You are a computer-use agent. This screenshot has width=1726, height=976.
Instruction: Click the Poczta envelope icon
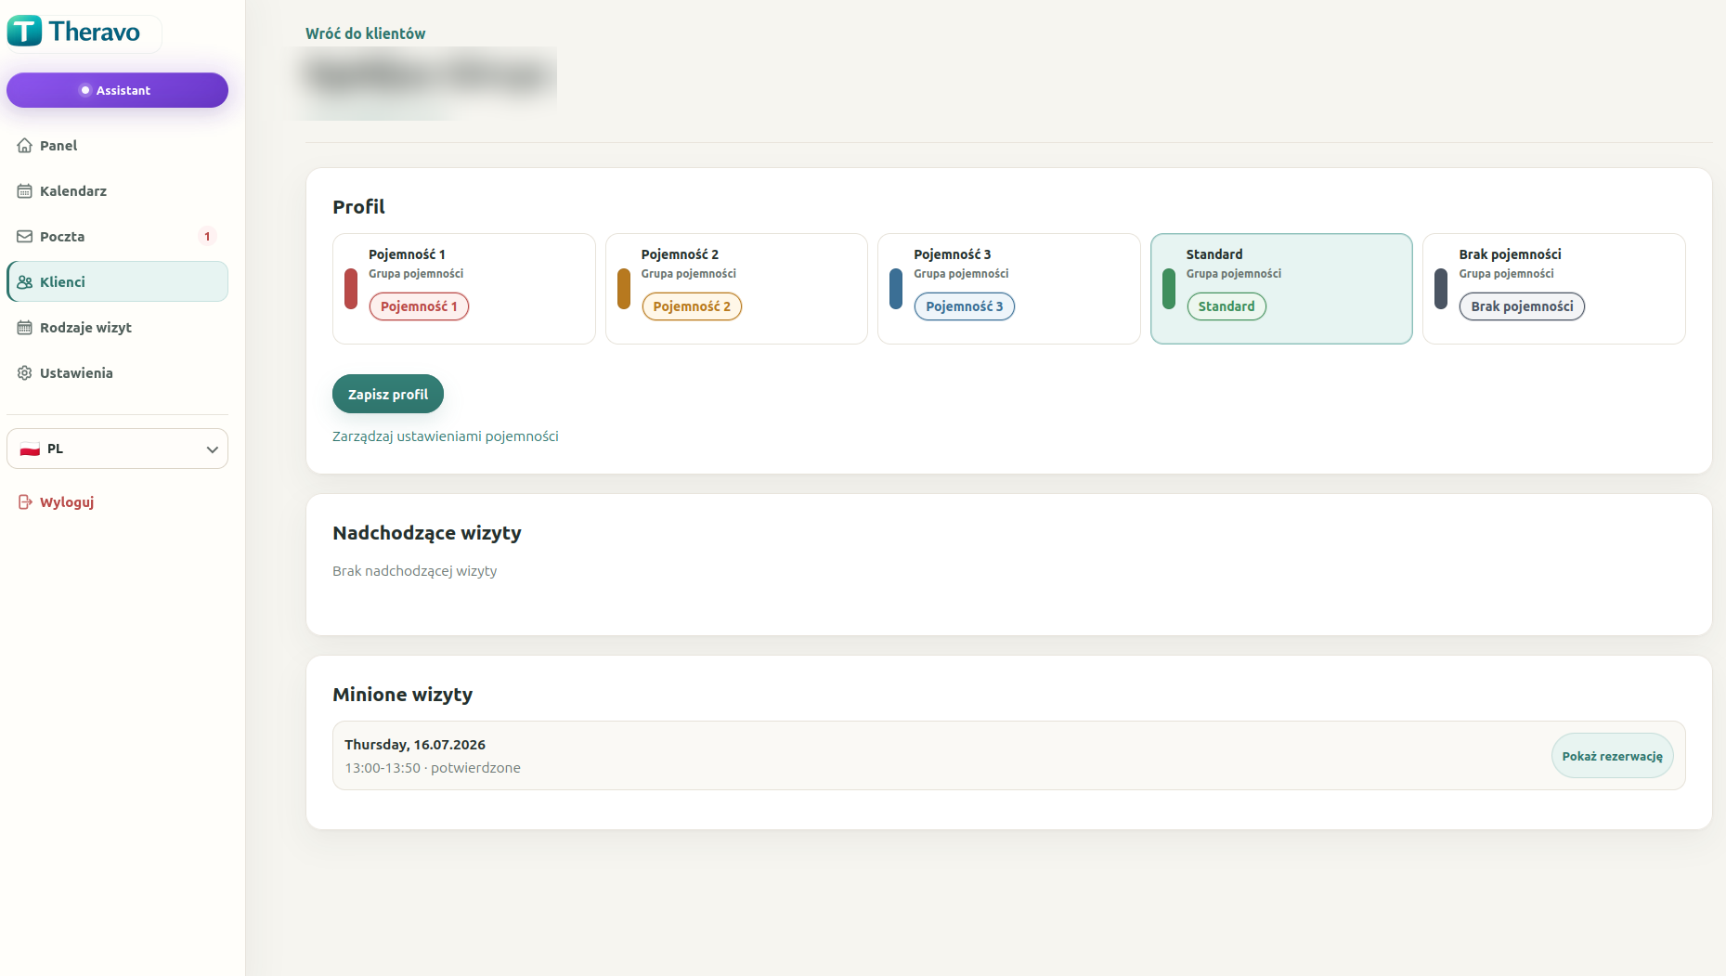25,237
